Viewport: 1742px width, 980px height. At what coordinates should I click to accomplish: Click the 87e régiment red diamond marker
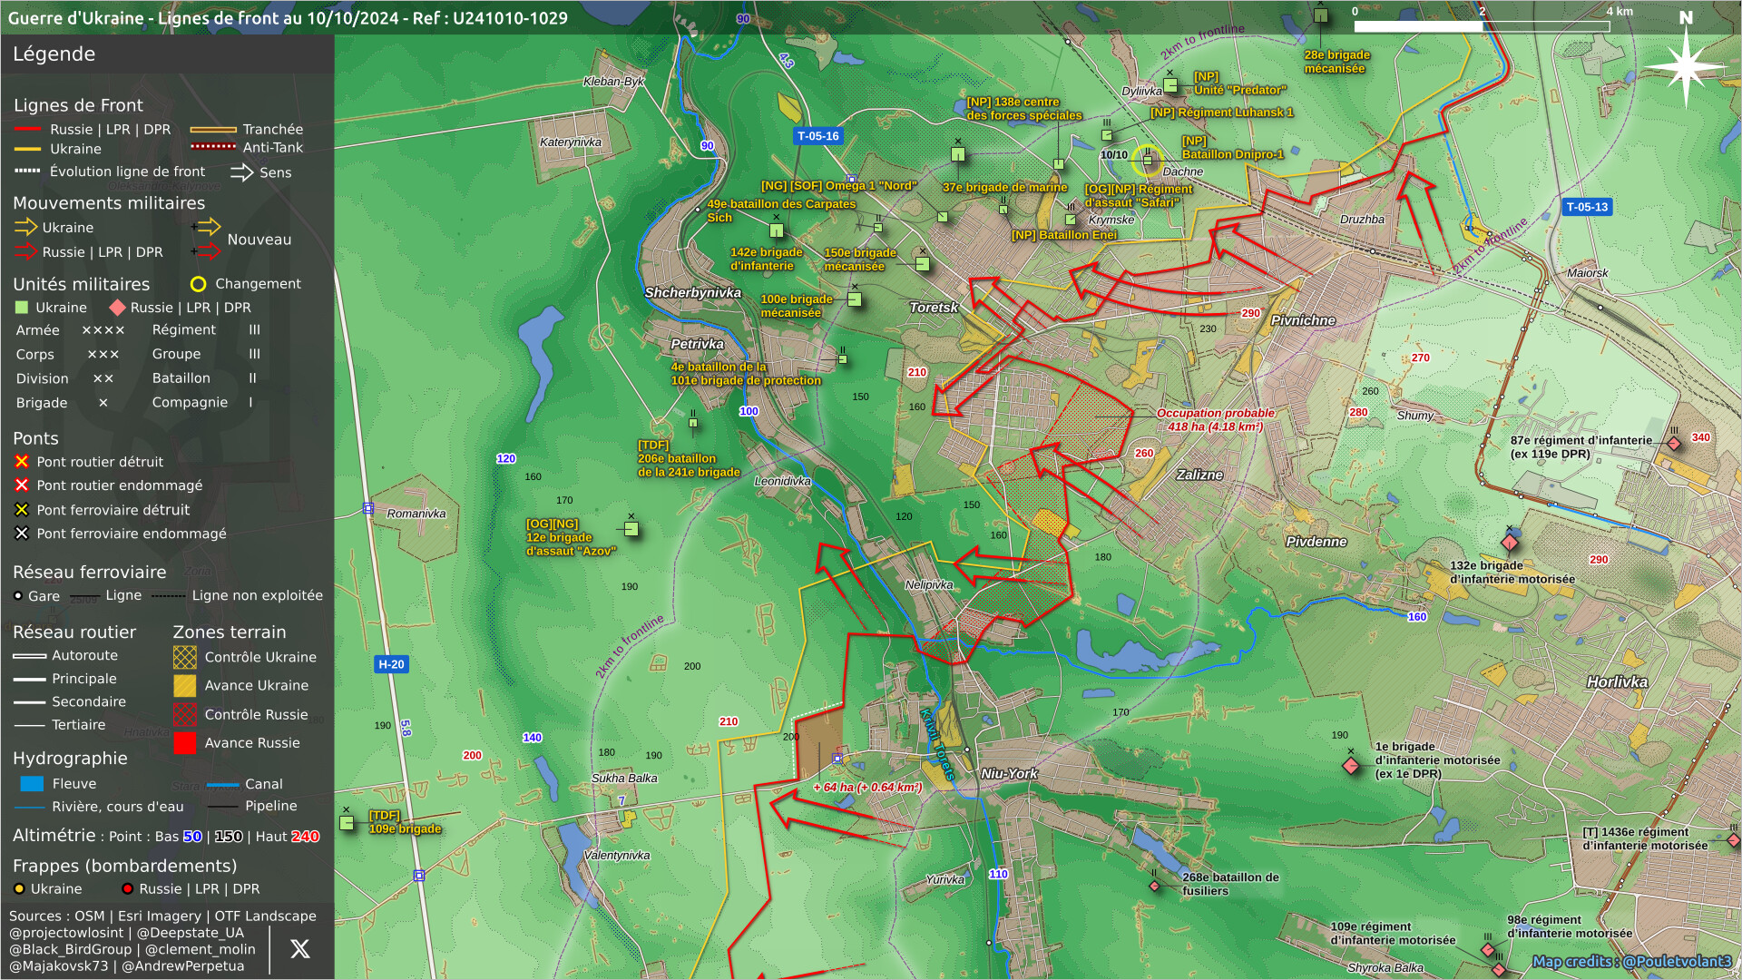point(1674,444)
